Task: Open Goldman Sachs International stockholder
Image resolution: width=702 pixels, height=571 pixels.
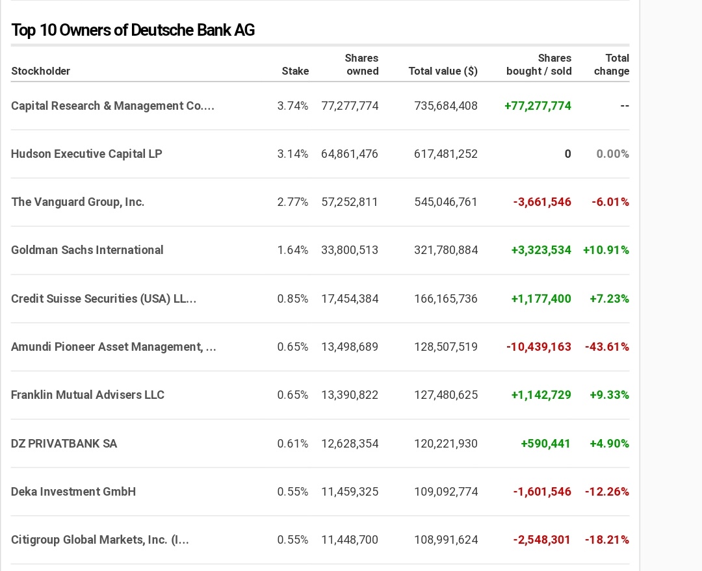Action: (87, 249)
